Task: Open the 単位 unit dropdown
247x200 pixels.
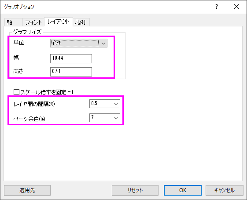Action: tap(79, 43)
